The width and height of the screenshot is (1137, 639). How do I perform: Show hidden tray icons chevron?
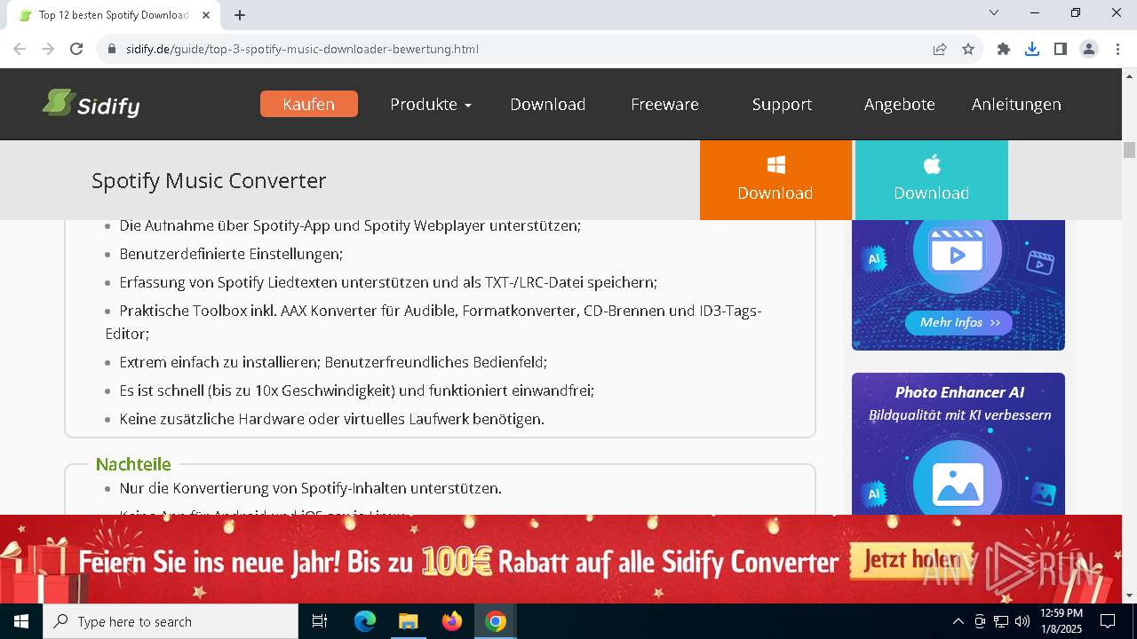[958, 621]
